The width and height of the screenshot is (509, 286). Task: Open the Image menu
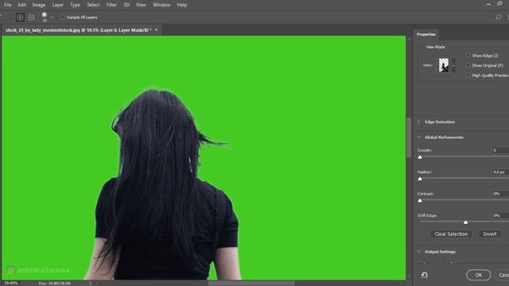coord(39,5)
